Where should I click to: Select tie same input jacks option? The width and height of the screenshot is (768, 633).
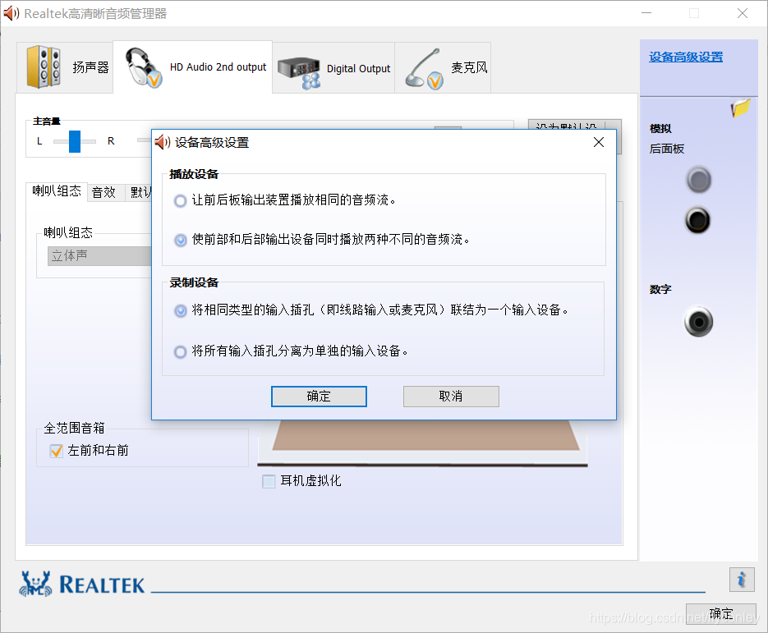click(x=180, y=311)
